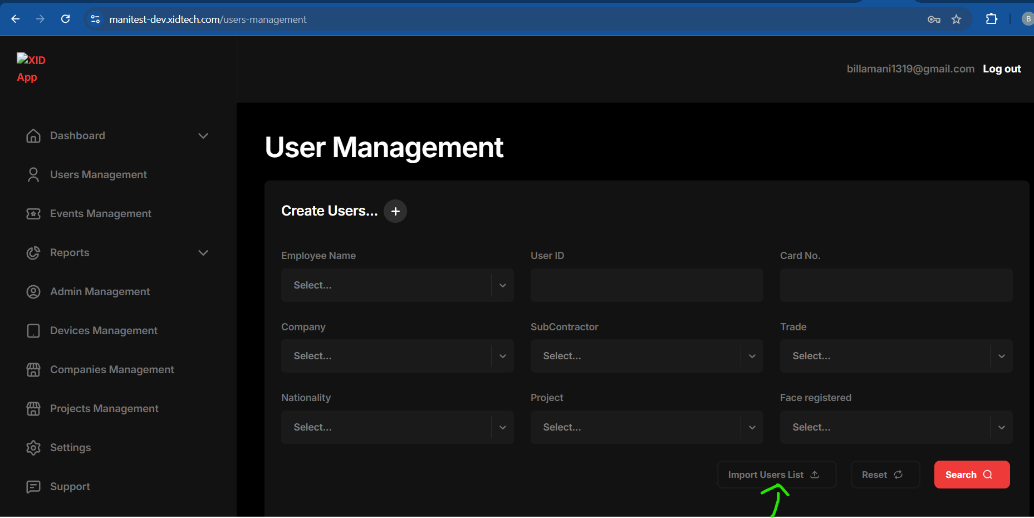Open the Company dropdown
The height and width of the screenshot is (518, 1034).
coord(397,356)
